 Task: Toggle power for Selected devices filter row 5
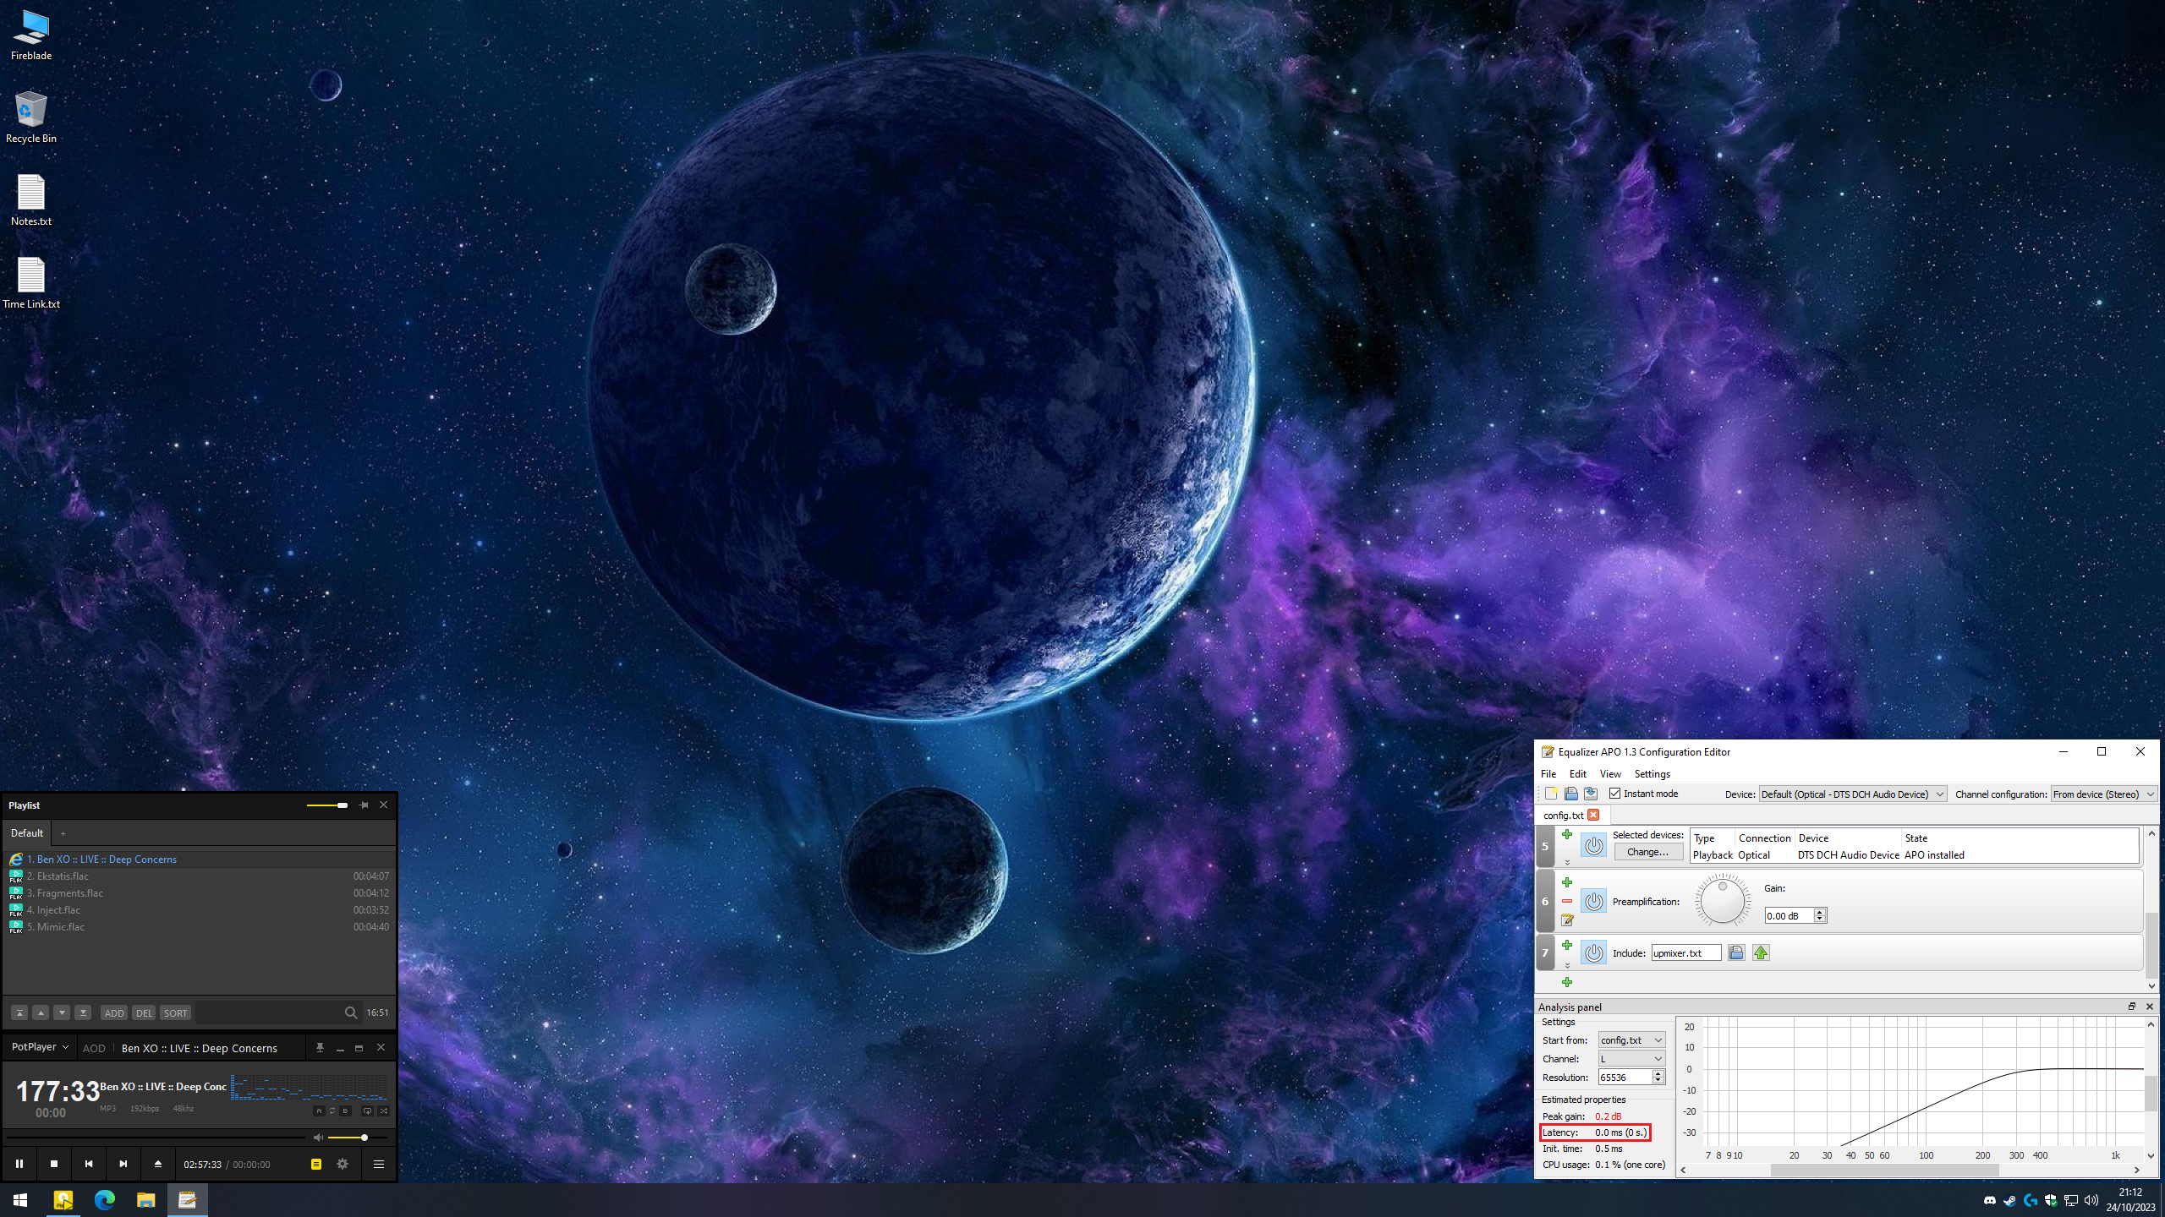tap(1593, 845)
